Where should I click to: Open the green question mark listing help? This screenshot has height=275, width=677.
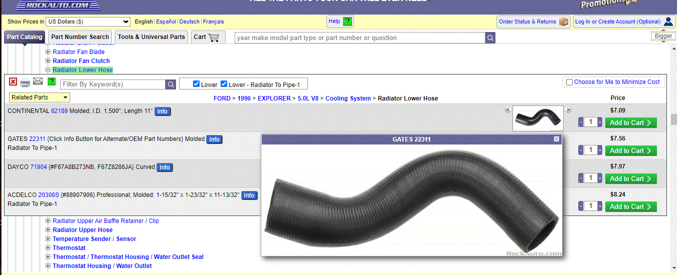point(52,81)
